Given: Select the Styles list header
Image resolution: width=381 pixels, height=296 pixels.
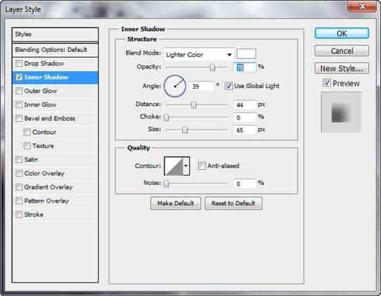Looking at the screenshot, I should point(55,34).
